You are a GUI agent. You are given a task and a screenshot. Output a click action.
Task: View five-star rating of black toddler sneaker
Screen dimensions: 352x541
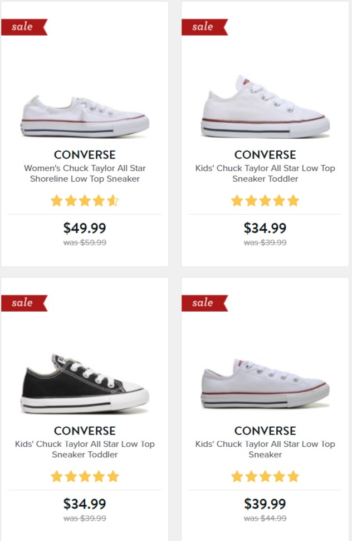(x=85, y=477)
